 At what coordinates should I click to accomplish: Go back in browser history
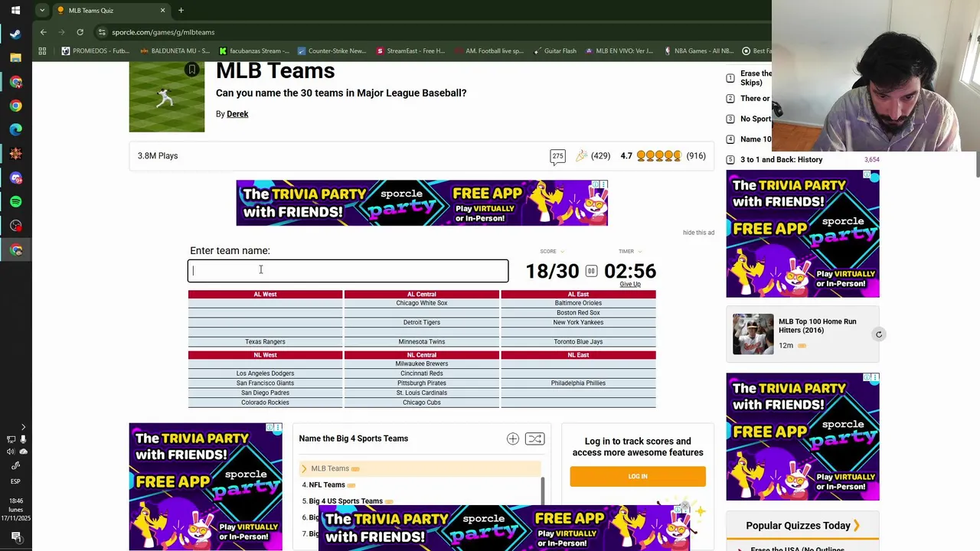44,32
